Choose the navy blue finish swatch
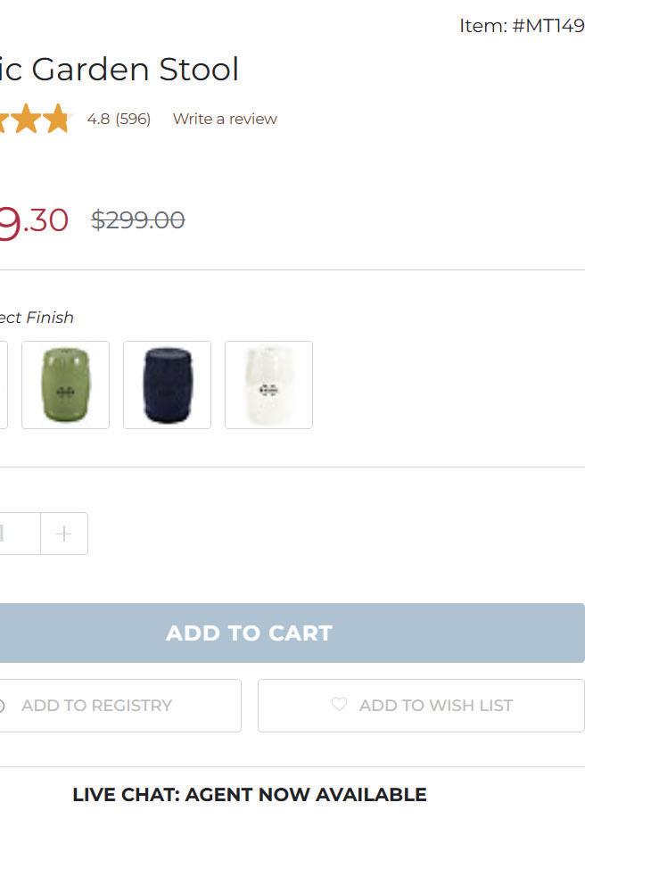The height and width of the screenshot is (885, 667). pos(168,385)
